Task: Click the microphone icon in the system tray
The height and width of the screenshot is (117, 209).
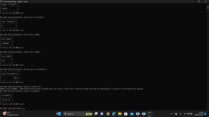Action: [180, 114]
